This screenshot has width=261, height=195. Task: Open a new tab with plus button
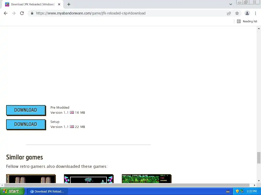point(69,5)
